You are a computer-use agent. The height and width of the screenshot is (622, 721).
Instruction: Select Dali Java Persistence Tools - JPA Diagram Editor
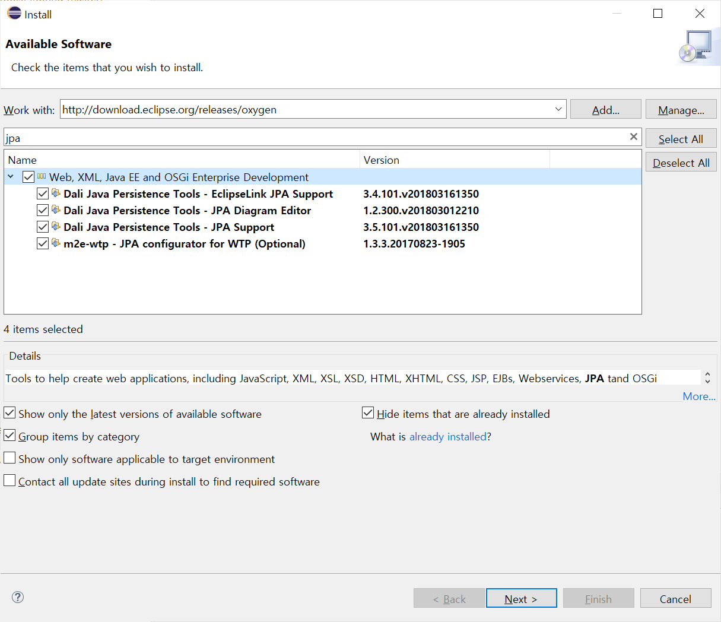click(188, 211)
